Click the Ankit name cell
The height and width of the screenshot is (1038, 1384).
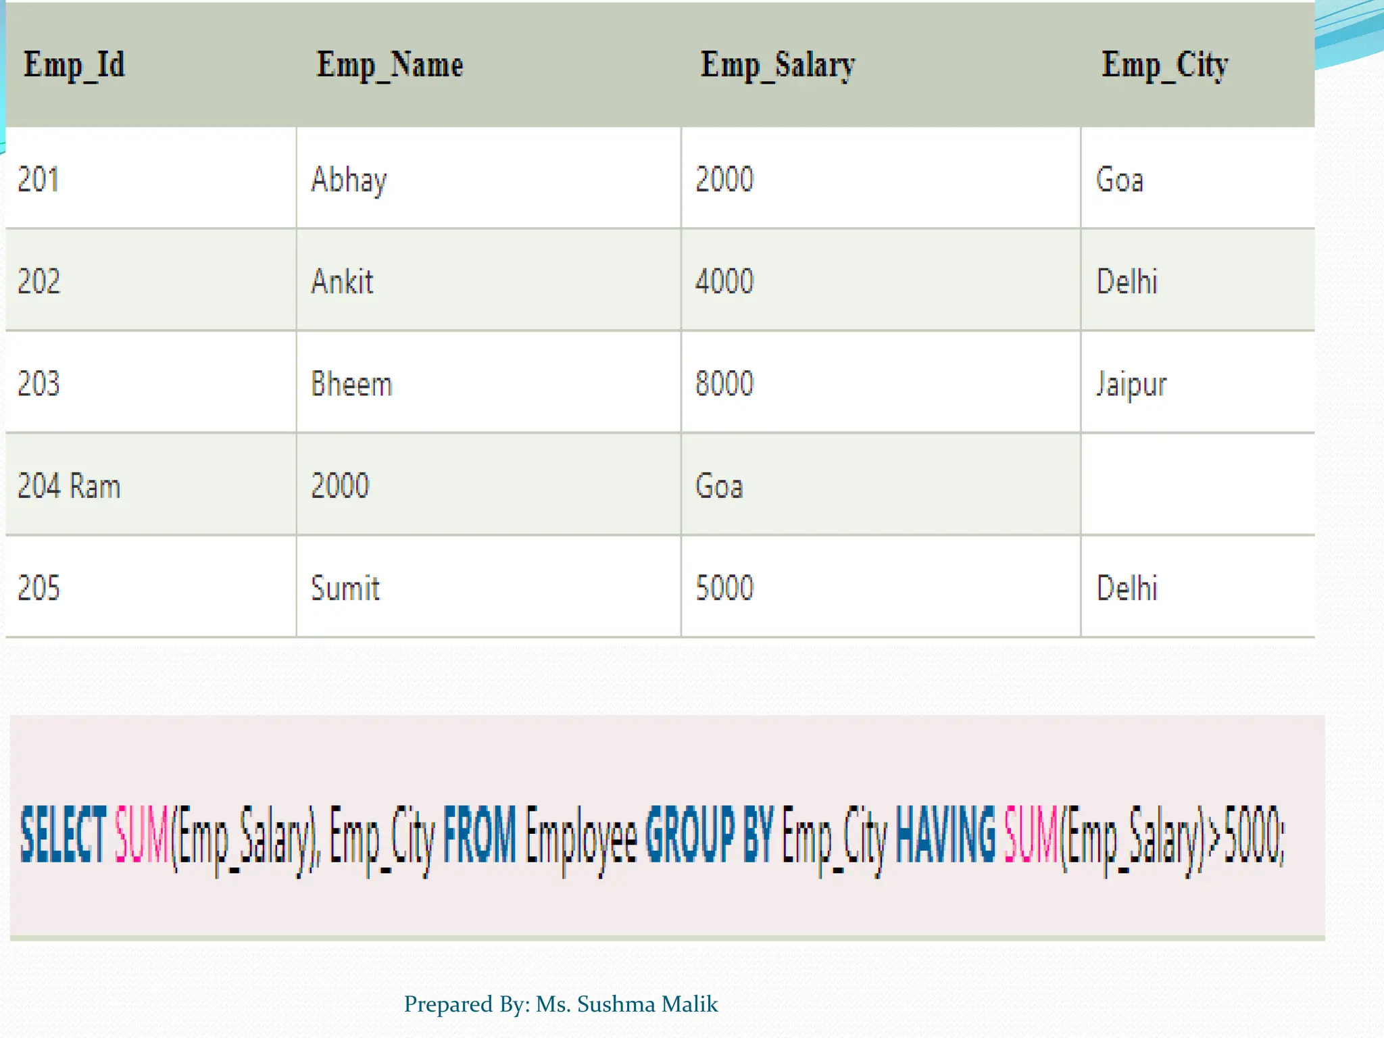(x=342, y=281)
